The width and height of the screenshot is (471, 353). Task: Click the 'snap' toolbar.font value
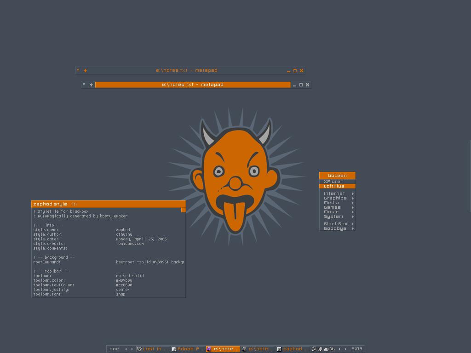pyautogui.click(x=121, y=295)
